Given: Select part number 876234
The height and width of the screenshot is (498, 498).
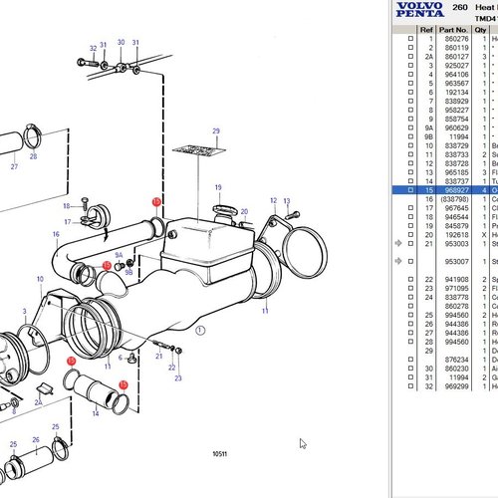Looking at the screenshot, I should point(457,360).
